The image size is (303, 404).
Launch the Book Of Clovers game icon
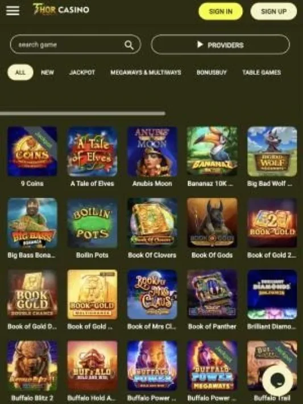[152, 223]
